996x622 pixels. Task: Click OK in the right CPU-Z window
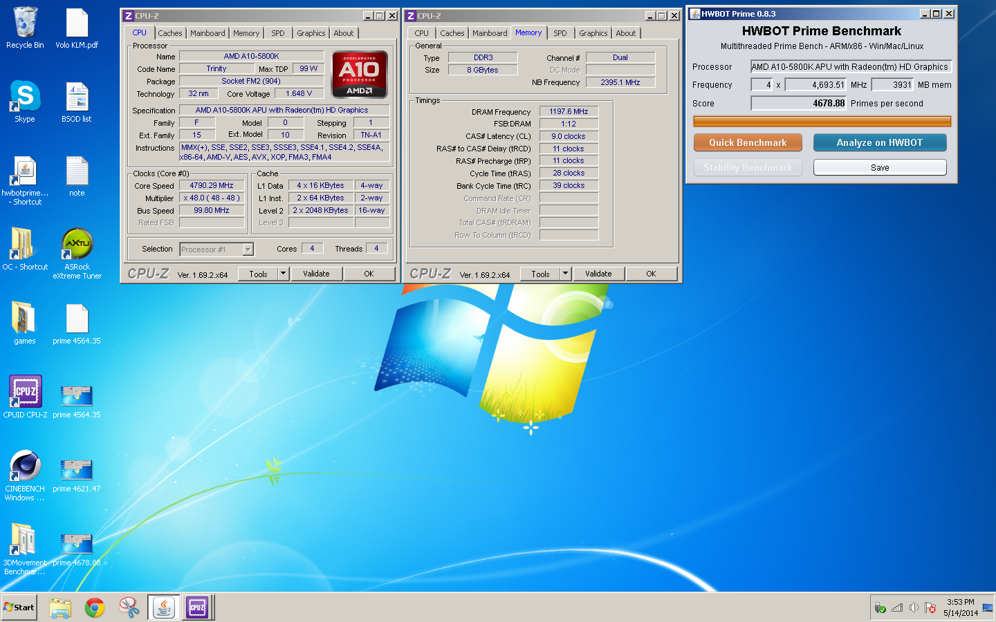(651, 274)
